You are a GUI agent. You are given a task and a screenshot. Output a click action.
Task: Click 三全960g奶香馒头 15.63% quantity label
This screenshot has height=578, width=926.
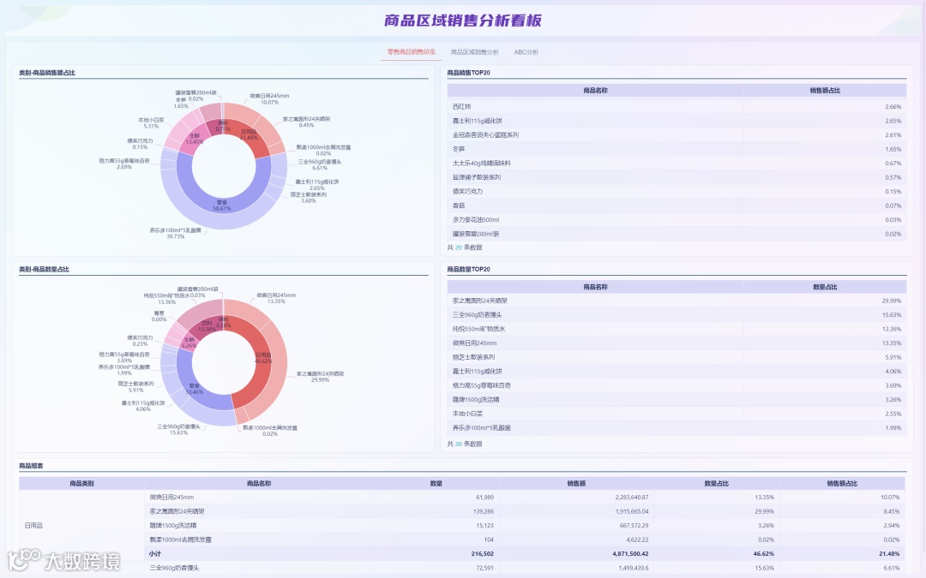178,429
